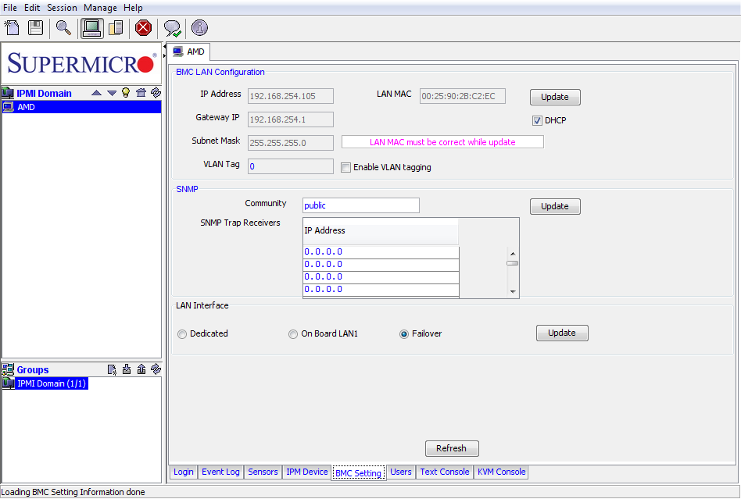This screenshot has width=741, height=499.
Task: Select the Dedicated LAN interface radio button
Action: 182,334
